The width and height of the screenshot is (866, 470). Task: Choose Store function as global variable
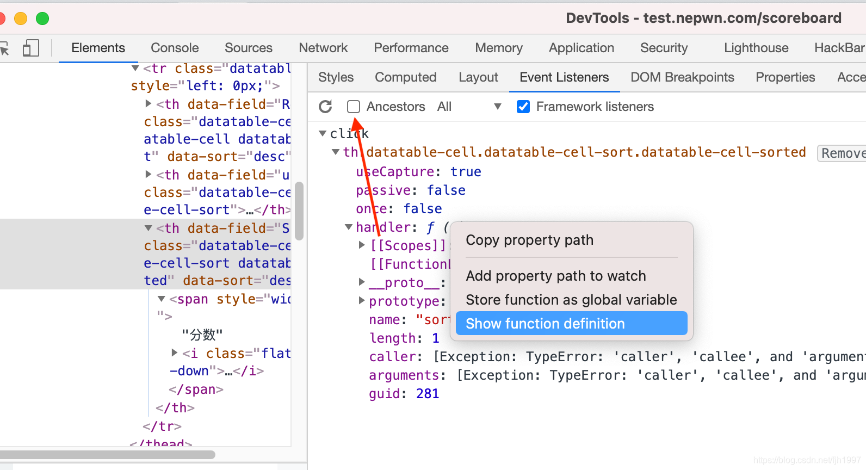pyautogui.click(x=571, y=300)
